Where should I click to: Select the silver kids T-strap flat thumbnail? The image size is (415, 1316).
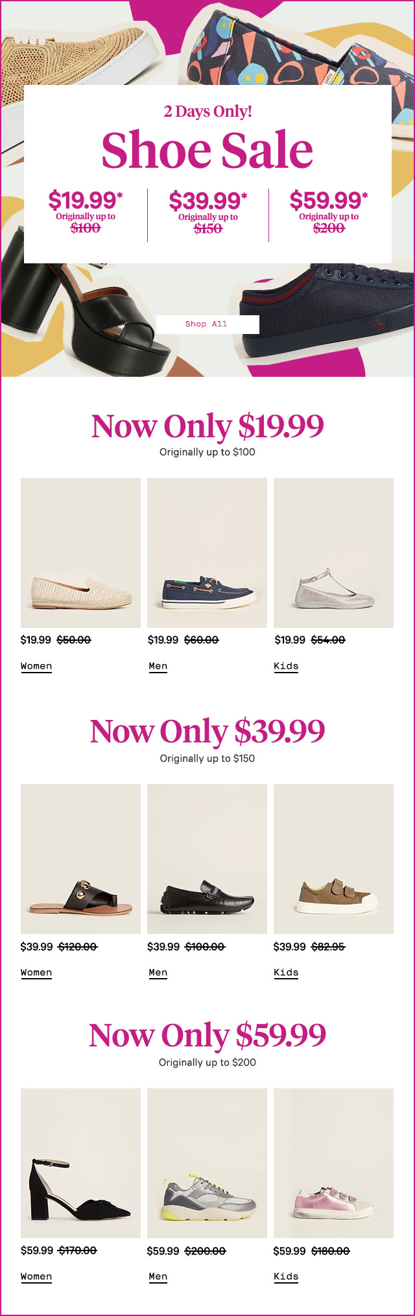tap(333, 553)
